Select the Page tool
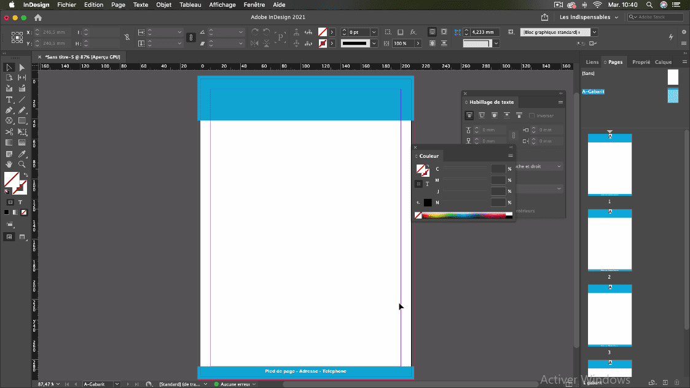Image resolution: width=690 pixels, height=388 pixels. (x=9, y=77)
